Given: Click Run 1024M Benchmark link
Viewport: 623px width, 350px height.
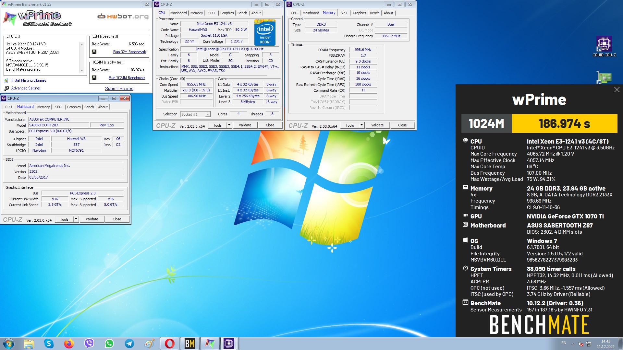Looking at the screenshot, I should [x=127, y=78].
